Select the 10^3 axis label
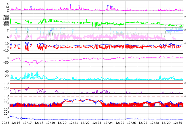The height and width of the screenshot is (125, 188). 7,100
